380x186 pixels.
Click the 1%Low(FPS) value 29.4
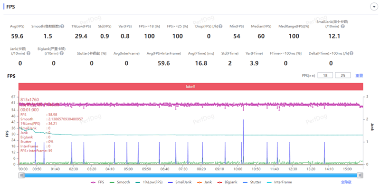tap(81, 37)
